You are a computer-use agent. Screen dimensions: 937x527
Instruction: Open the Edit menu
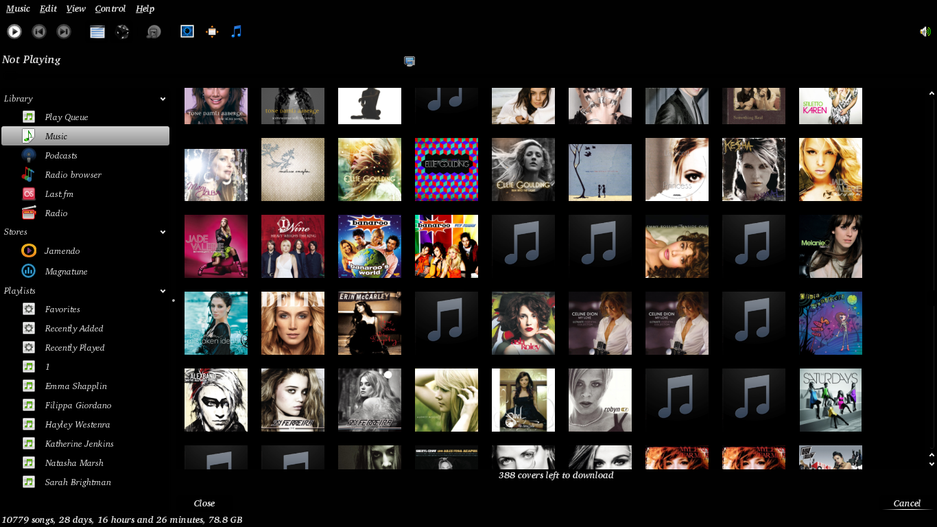pos(48,9)
